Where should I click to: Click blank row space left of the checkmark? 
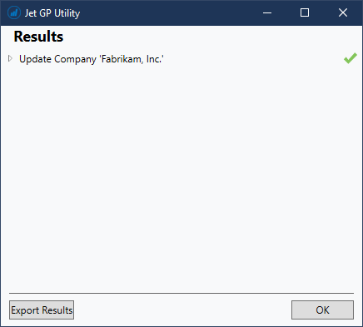click(252, 59)
